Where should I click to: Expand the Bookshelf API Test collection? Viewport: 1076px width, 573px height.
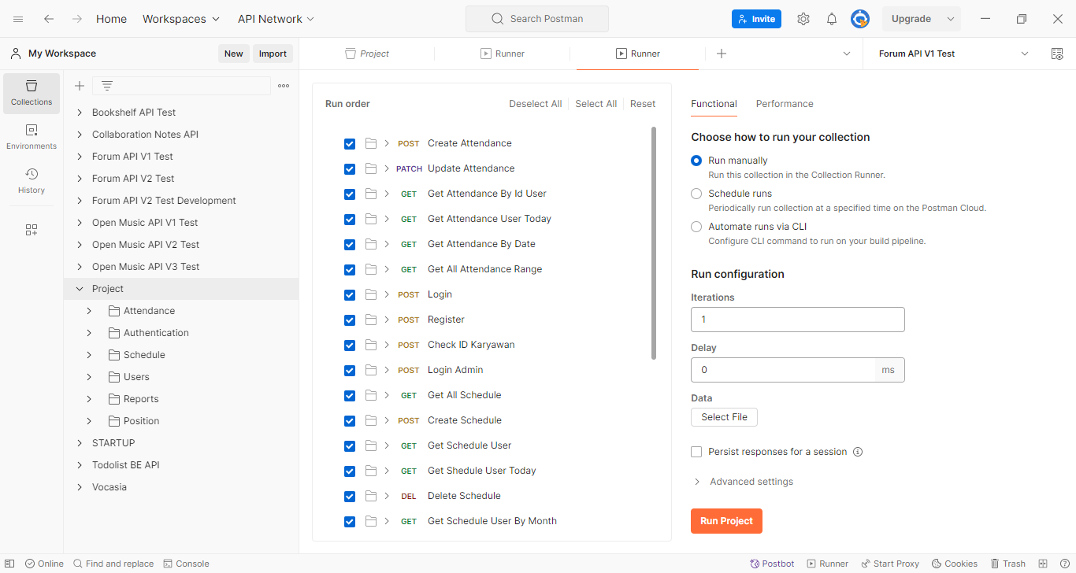[80, 113]
